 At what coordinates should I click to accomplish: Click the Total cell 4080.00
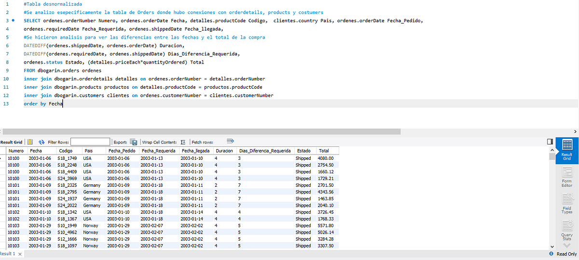pos(328,158)
